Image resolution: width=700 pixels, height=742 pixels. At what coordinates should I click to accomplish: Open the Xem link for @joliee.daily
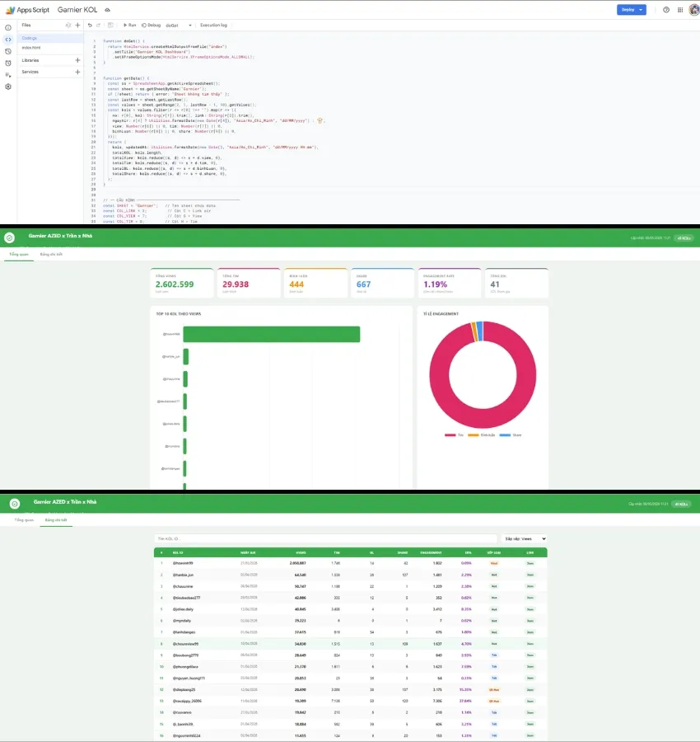(x=530, y=609)
